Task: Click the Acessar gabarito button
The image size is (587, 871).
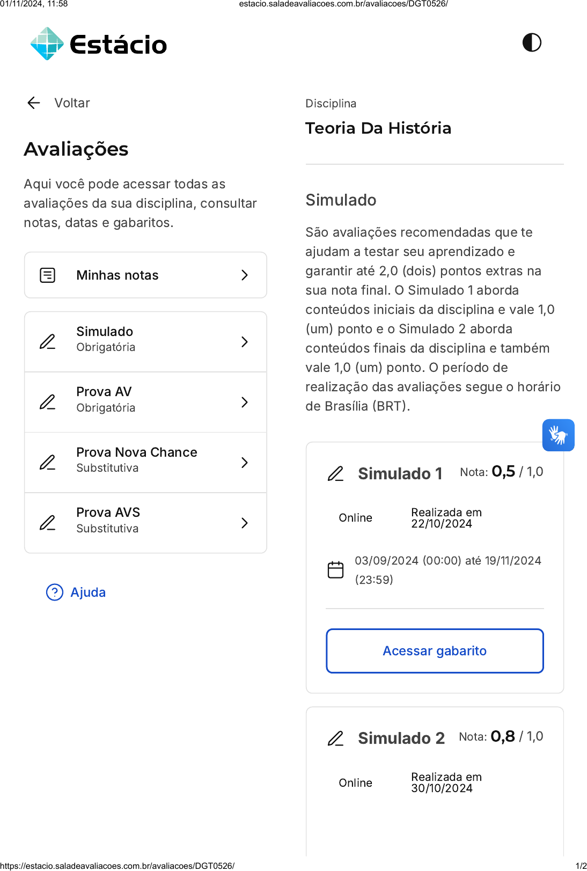Action: [x=435, y=651]
